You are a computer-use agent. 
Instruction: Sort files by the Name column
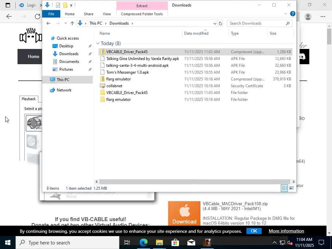tap(105, 33)
